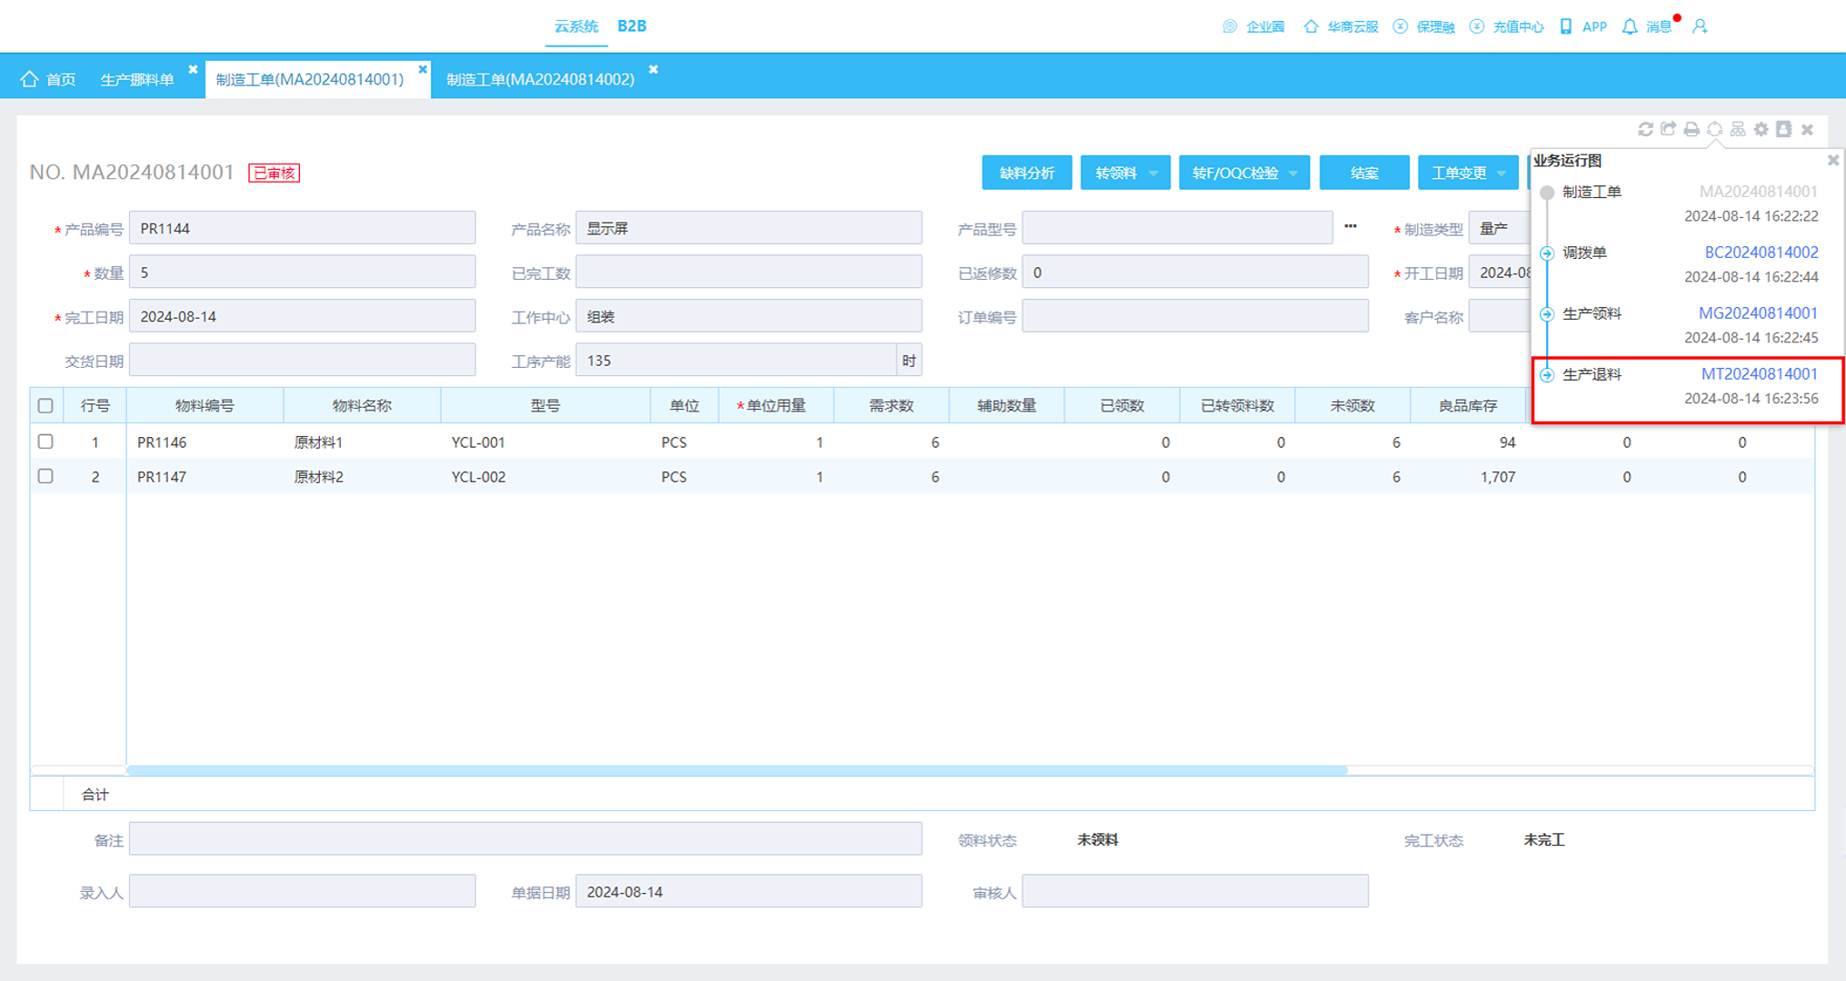Viewport: 1846px width, 981px height.
Task: Click the share/export arrow icon
Action: (x=1668, y=129)
